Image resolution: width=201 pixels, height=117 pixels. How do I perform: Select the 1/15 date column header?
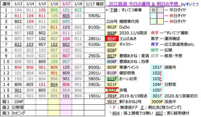[42, 4]
